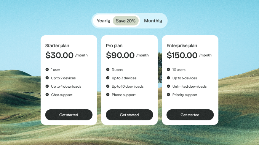Click the checkmark icon beside Unlimited downloads
The image size is (259, 145).
pos(168,86)
